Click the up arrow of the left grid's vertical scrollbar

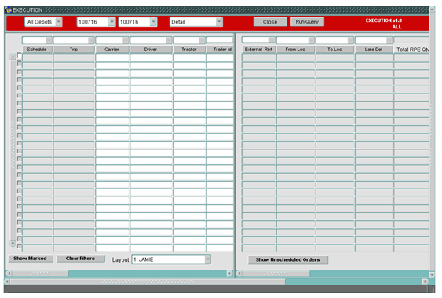click(13, 57)
